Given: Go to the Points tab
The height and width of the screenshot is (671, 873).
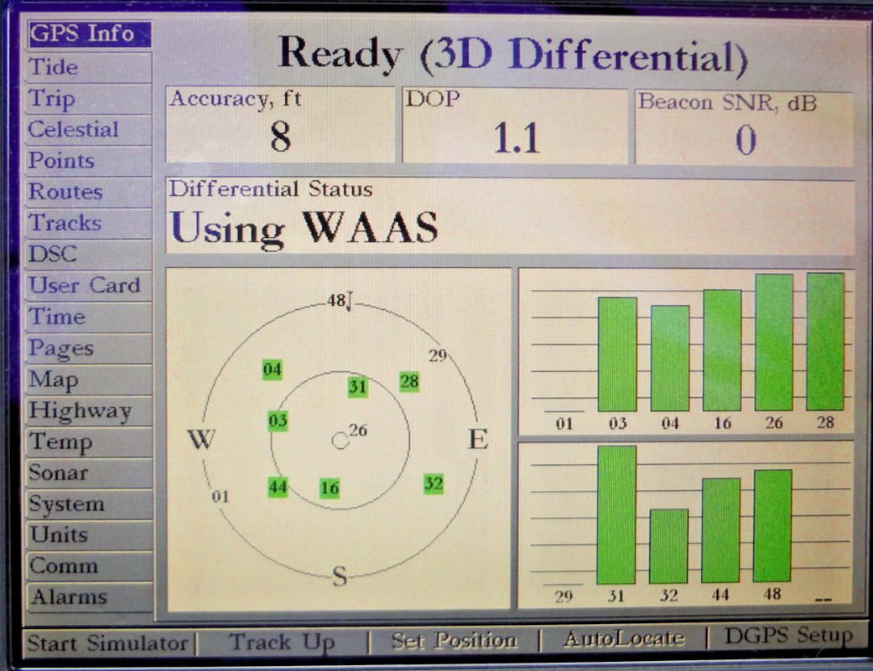Looking at the screenshot, I should (89, 161).
